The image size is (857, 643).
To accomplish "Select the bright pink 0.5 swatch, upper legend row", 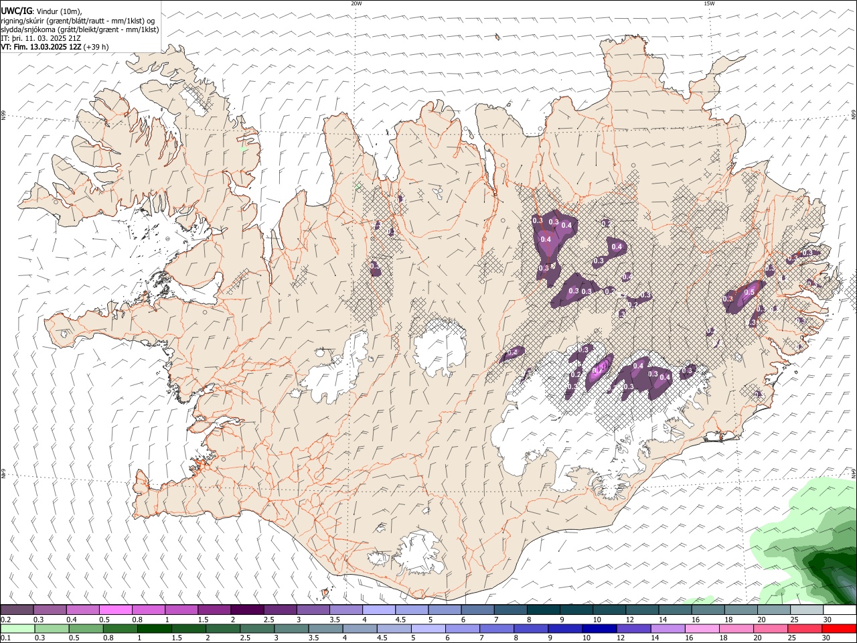I will [x=115, y=610].
